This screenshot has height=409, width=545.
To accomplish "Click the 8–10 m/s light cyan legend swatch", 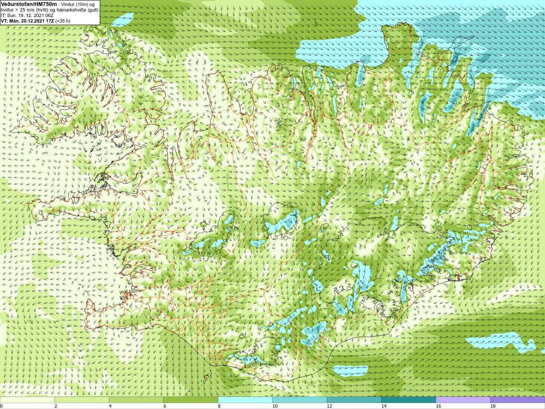I will pos(245,400).
